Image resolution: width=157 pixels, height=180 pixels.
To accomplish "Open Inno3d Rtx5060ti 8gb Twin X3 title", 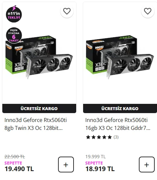I will click(36, 124).
